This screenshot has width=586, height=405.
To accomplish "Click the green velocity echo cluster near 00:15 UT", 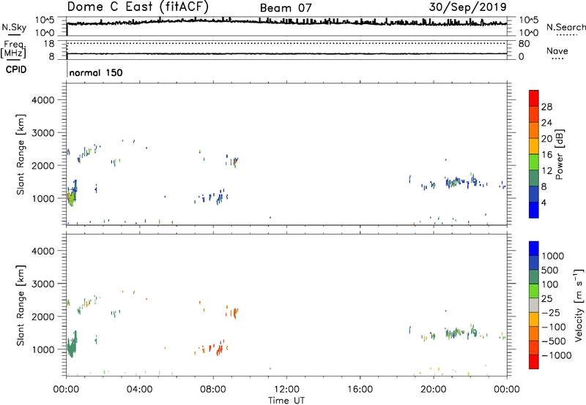I will point(71,345).
